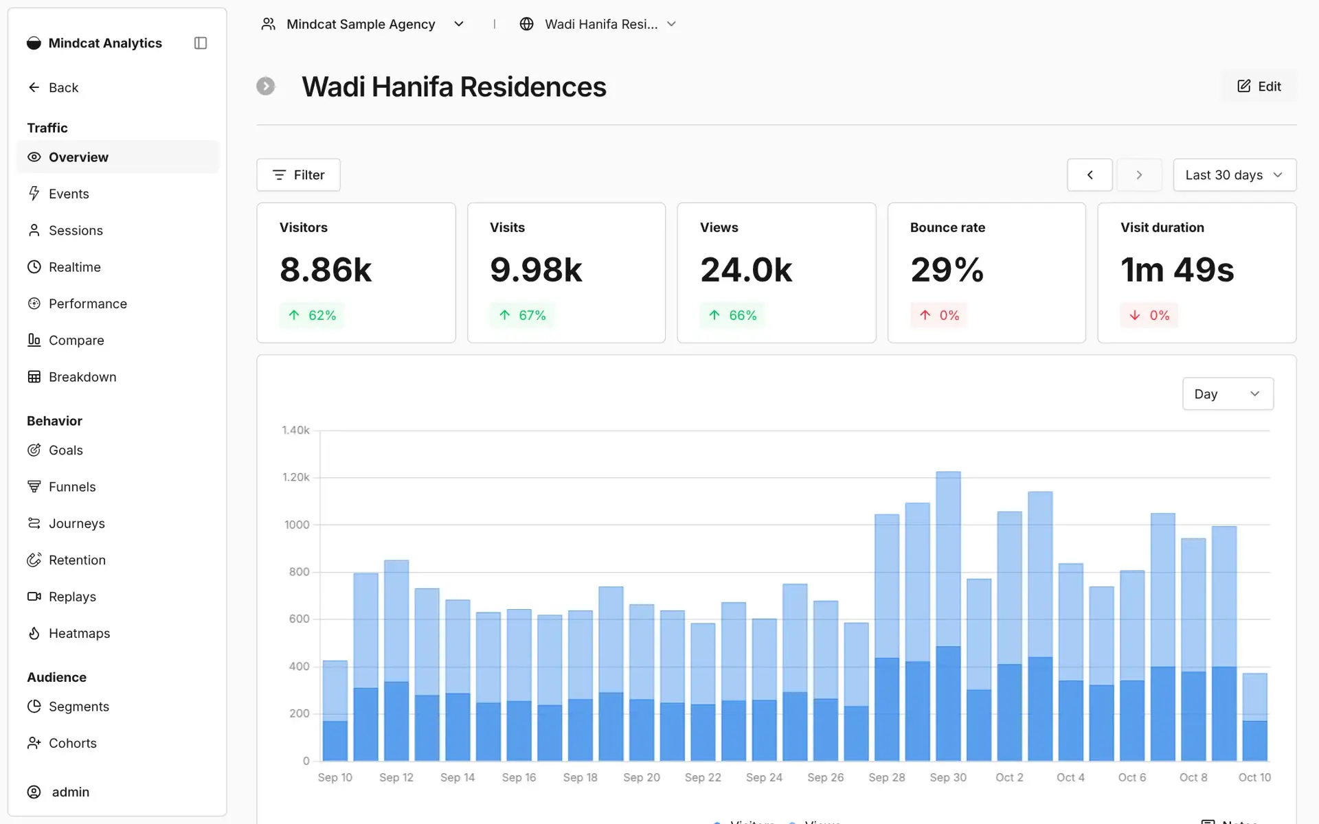Screen dimensions: 1319x824
Task: Select the Views metric card
Action: click(x=776, y=273)
